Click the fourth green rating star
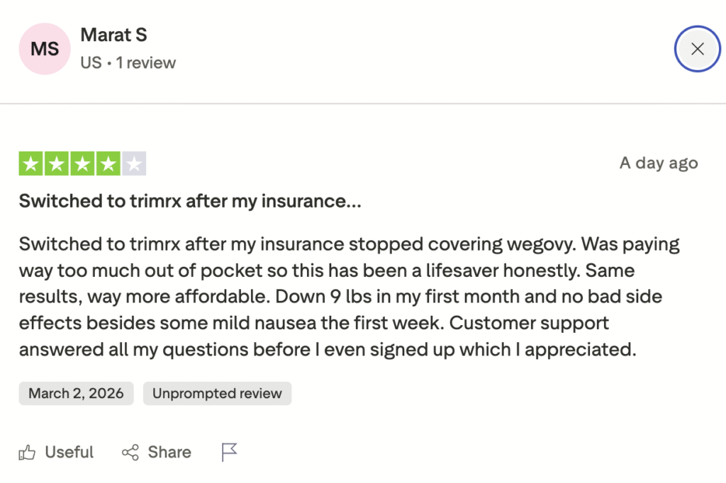 click(108, 164)
